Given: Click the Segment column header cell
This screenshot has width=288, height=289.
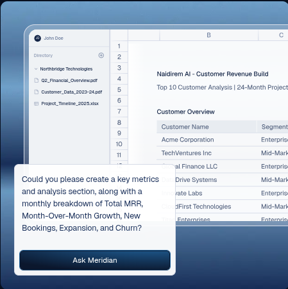Looking at the screenshot, I should pyautogui.click(x=273, y=127).
